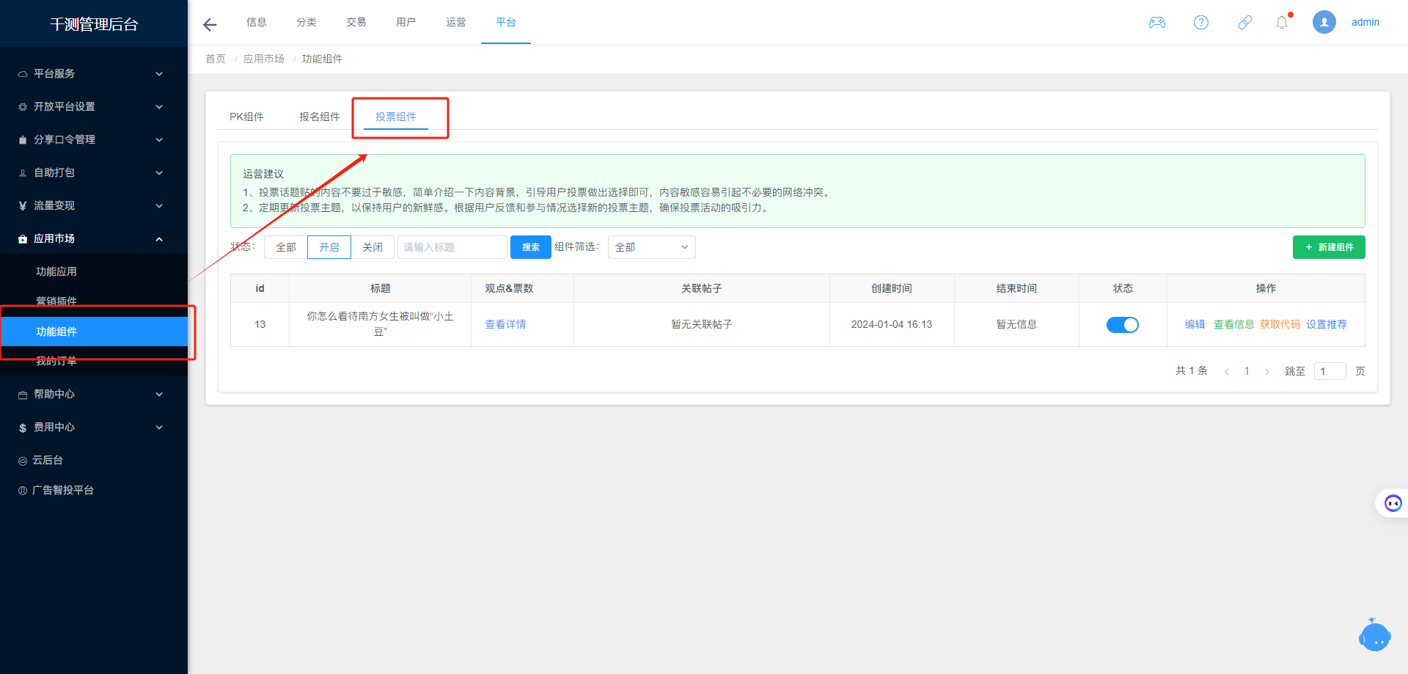Open notifications bell icon
Image resolution: width=1408 pixels, height=674 pixels.
tap(1282, 23)
